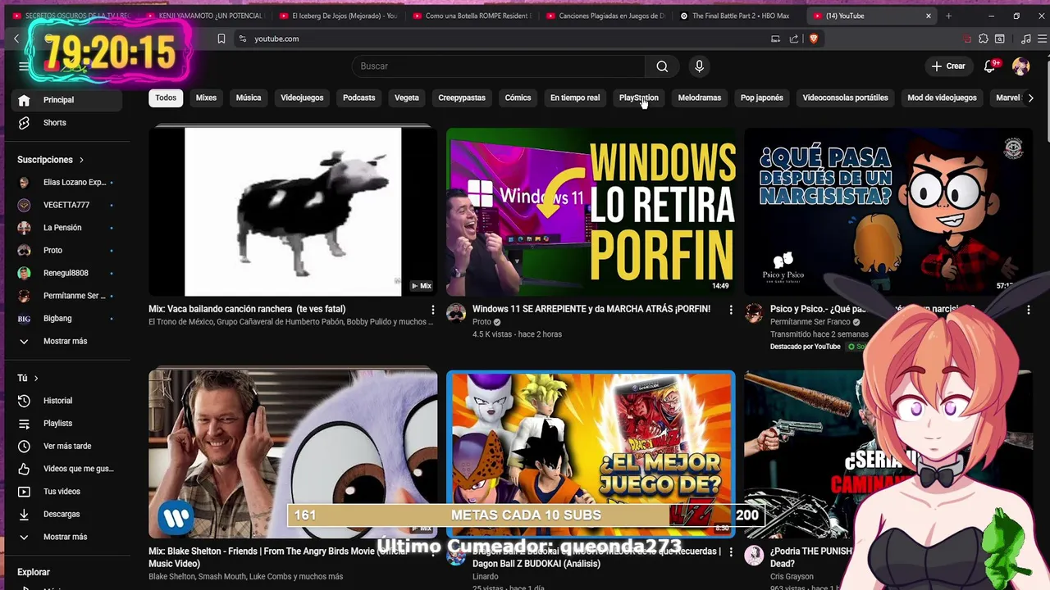Open Permítanme Ser Franco channel avatar under video

pos(754,313)
